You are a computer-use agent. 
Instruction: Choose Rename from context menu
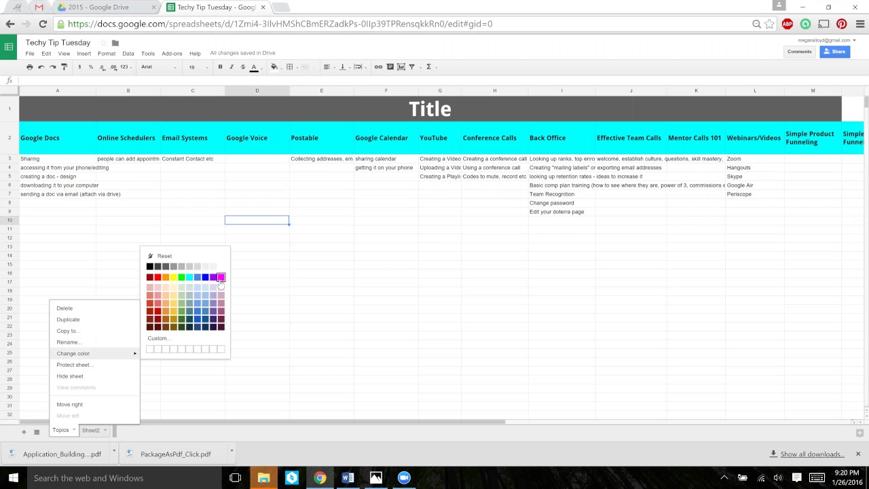94,342
